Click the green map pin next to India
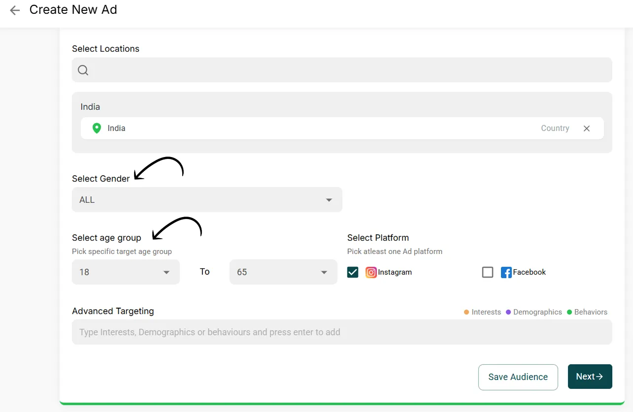 (97, 128)
